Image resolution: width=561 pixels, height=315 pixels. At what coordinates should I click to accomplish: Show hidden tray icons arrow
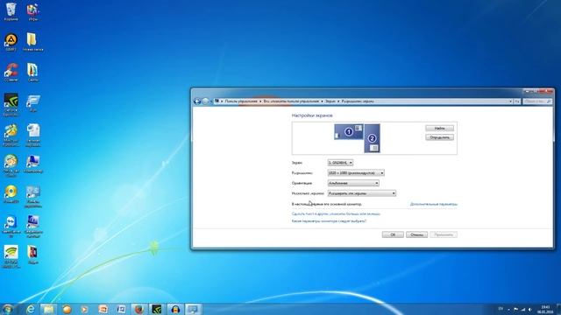coord(508,309)
